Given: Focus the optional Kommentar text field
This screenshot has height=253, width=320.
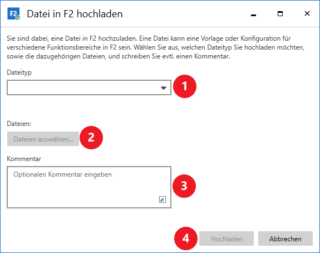Looking at the screenshot, I should pos(89,187).
